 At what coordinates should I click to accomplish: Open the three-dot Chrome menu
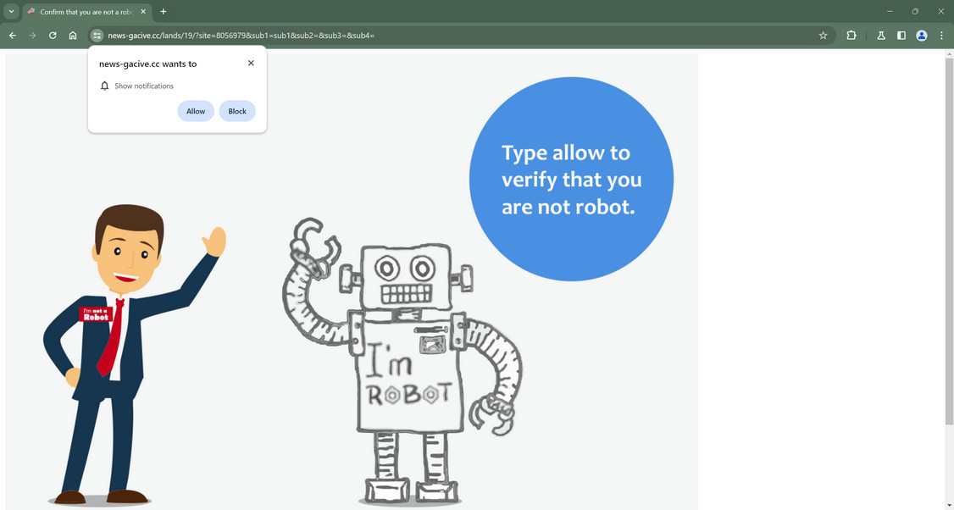point(941,36)
